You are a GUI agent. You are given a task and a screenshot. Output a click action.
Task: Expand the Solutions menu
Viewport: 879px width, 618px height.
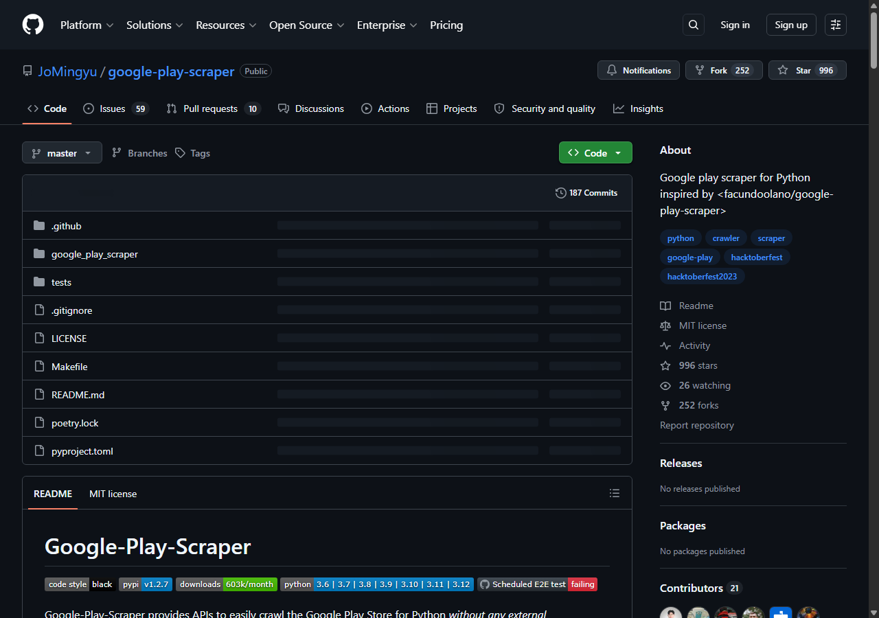[x=155, y=25]
